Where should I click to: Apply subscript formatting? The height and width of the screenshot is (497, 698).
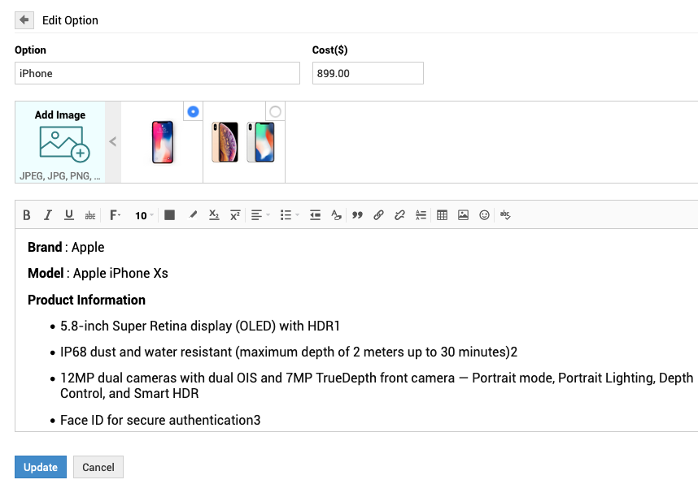[214, 215]
